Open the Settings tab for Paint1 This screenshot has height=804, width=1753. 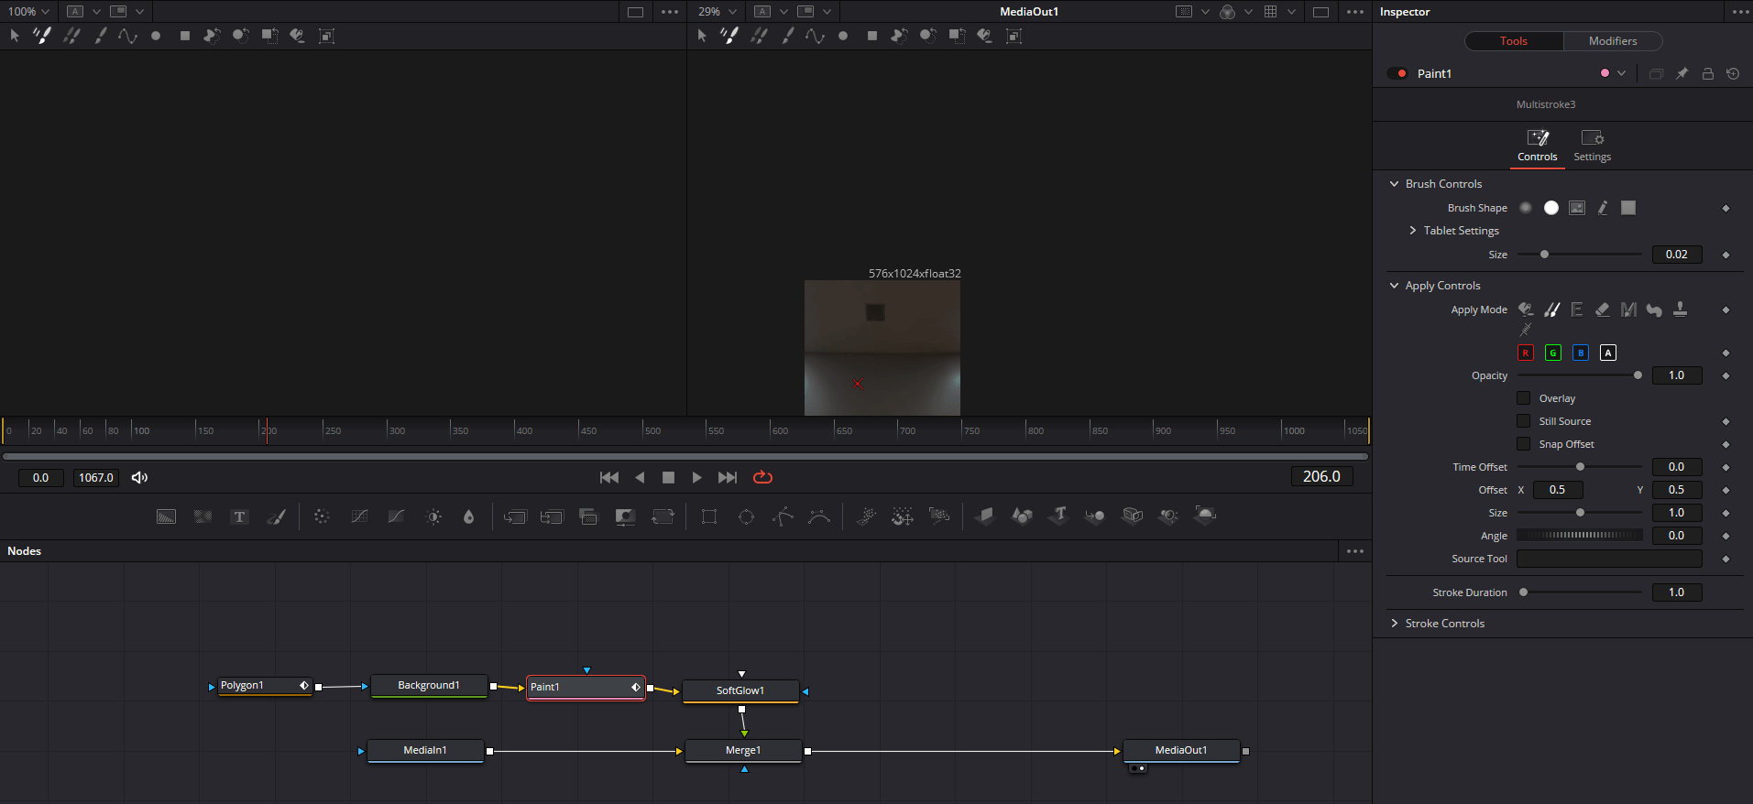tap(1592, 145)
